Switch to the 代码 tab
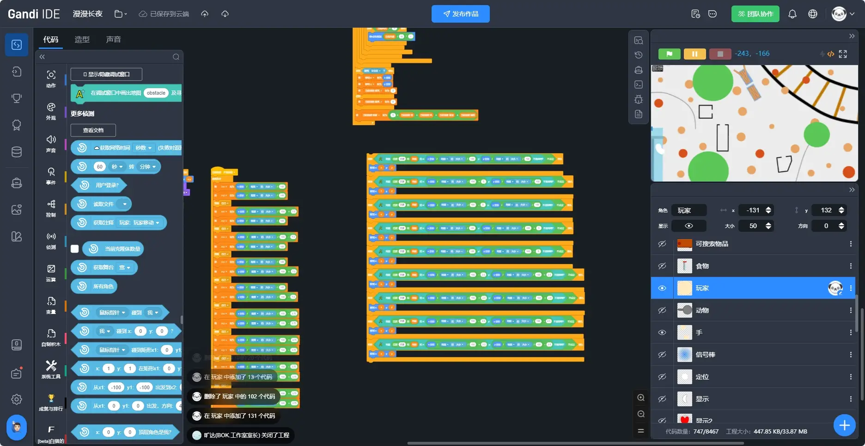The height and width of the screenshot is (446, 865). (x=51, y=40)
